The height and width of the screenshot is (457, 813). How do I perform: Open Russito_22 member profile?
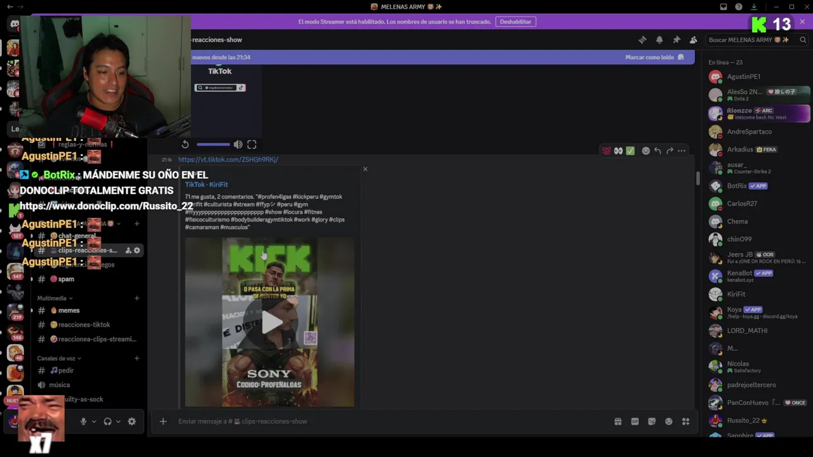pos(759,421)
